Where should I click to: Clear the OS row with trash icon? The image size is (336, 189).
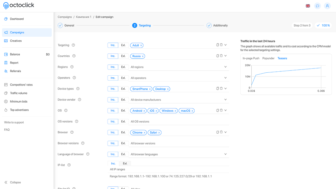coord(221,110)
